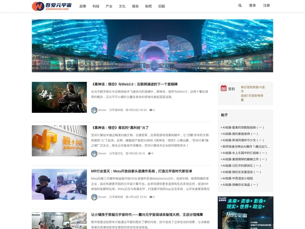Click the 吾爱元宇宙 site logo
The image size is (305, 229).
[52, 6]
